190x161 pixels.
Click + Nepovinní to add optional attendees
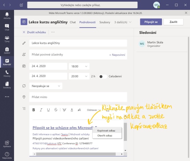click(117, 55)
